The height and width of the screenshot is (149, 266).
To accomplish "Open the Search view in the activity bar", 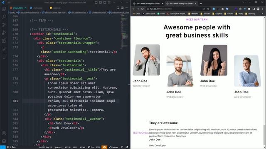I will point(4,17).
